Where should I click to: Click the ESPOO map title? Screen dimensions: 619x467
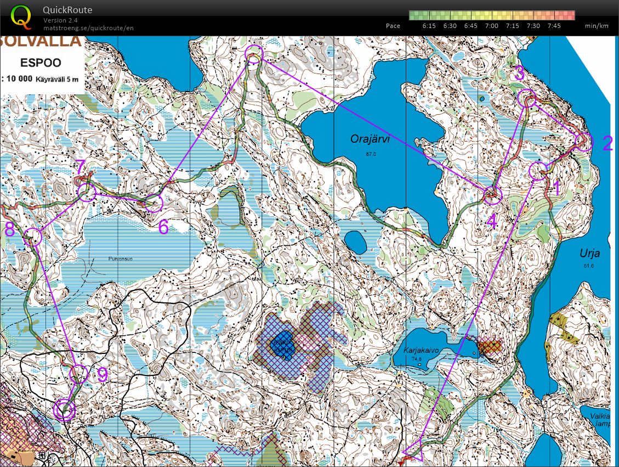click(41, 63)
